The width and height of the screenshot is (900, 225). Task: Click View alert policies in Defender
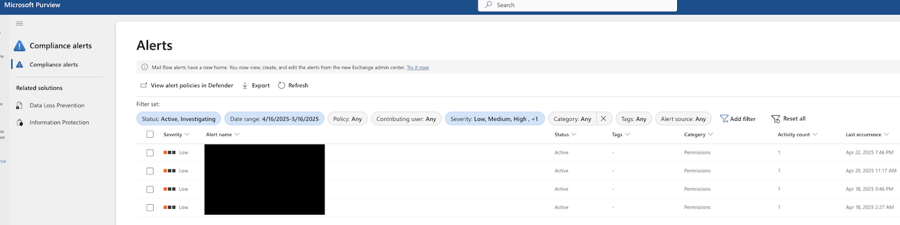tap(187, 85)
